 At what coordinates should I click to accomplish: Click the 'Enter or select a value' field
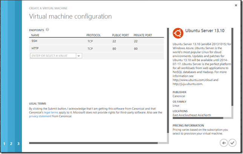point(53,56)
